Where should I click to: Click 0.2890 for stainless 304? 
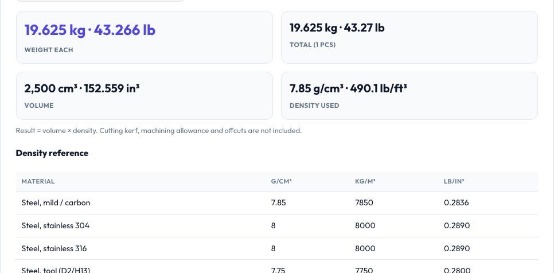(x=457, y=225)
